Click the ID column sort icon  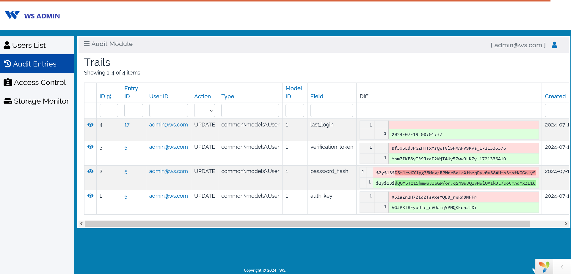click(109, 97)
